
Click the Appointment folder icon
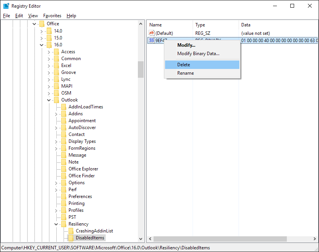click(x=64, y=121)
